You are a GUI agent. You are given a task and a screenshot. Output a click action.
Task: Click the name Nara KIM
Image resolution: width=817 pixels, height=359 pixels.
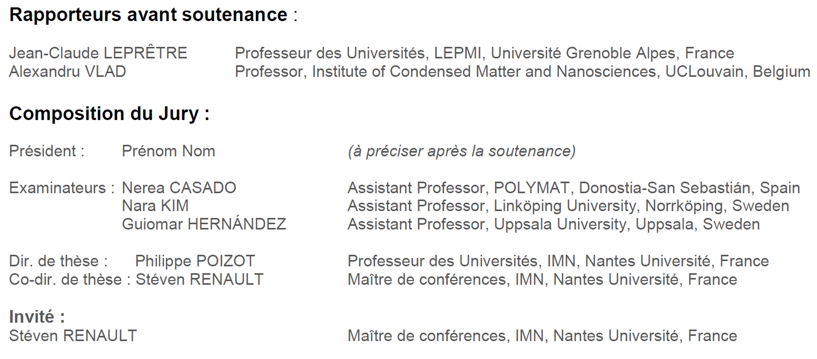(155, 206)
